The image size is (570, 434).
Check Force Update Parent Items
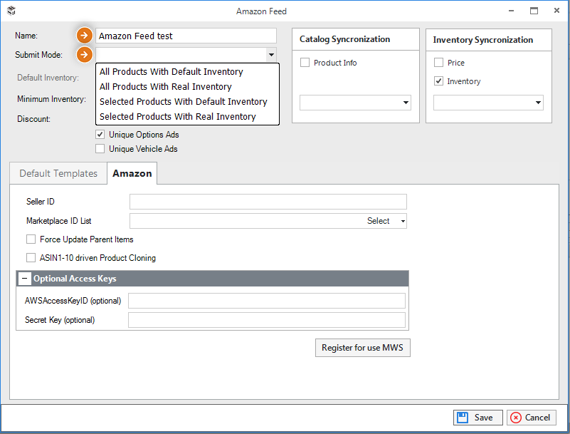(31, 239)
